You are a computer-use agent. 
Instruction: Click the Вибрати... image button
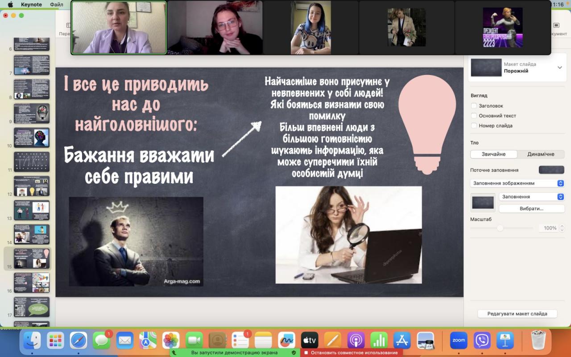[x=531, y=208]
